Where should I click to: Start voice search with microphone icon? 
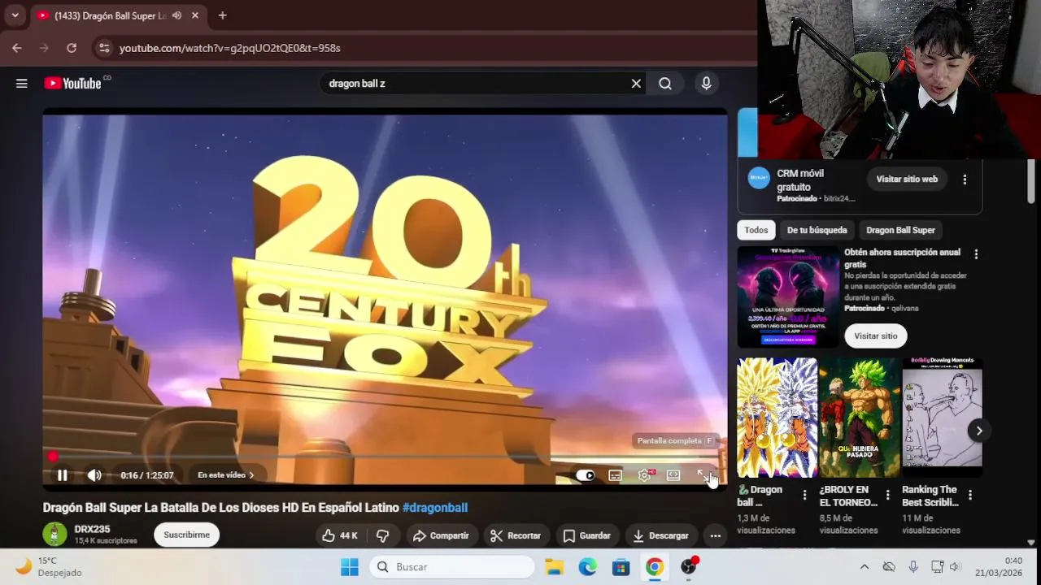706,84
